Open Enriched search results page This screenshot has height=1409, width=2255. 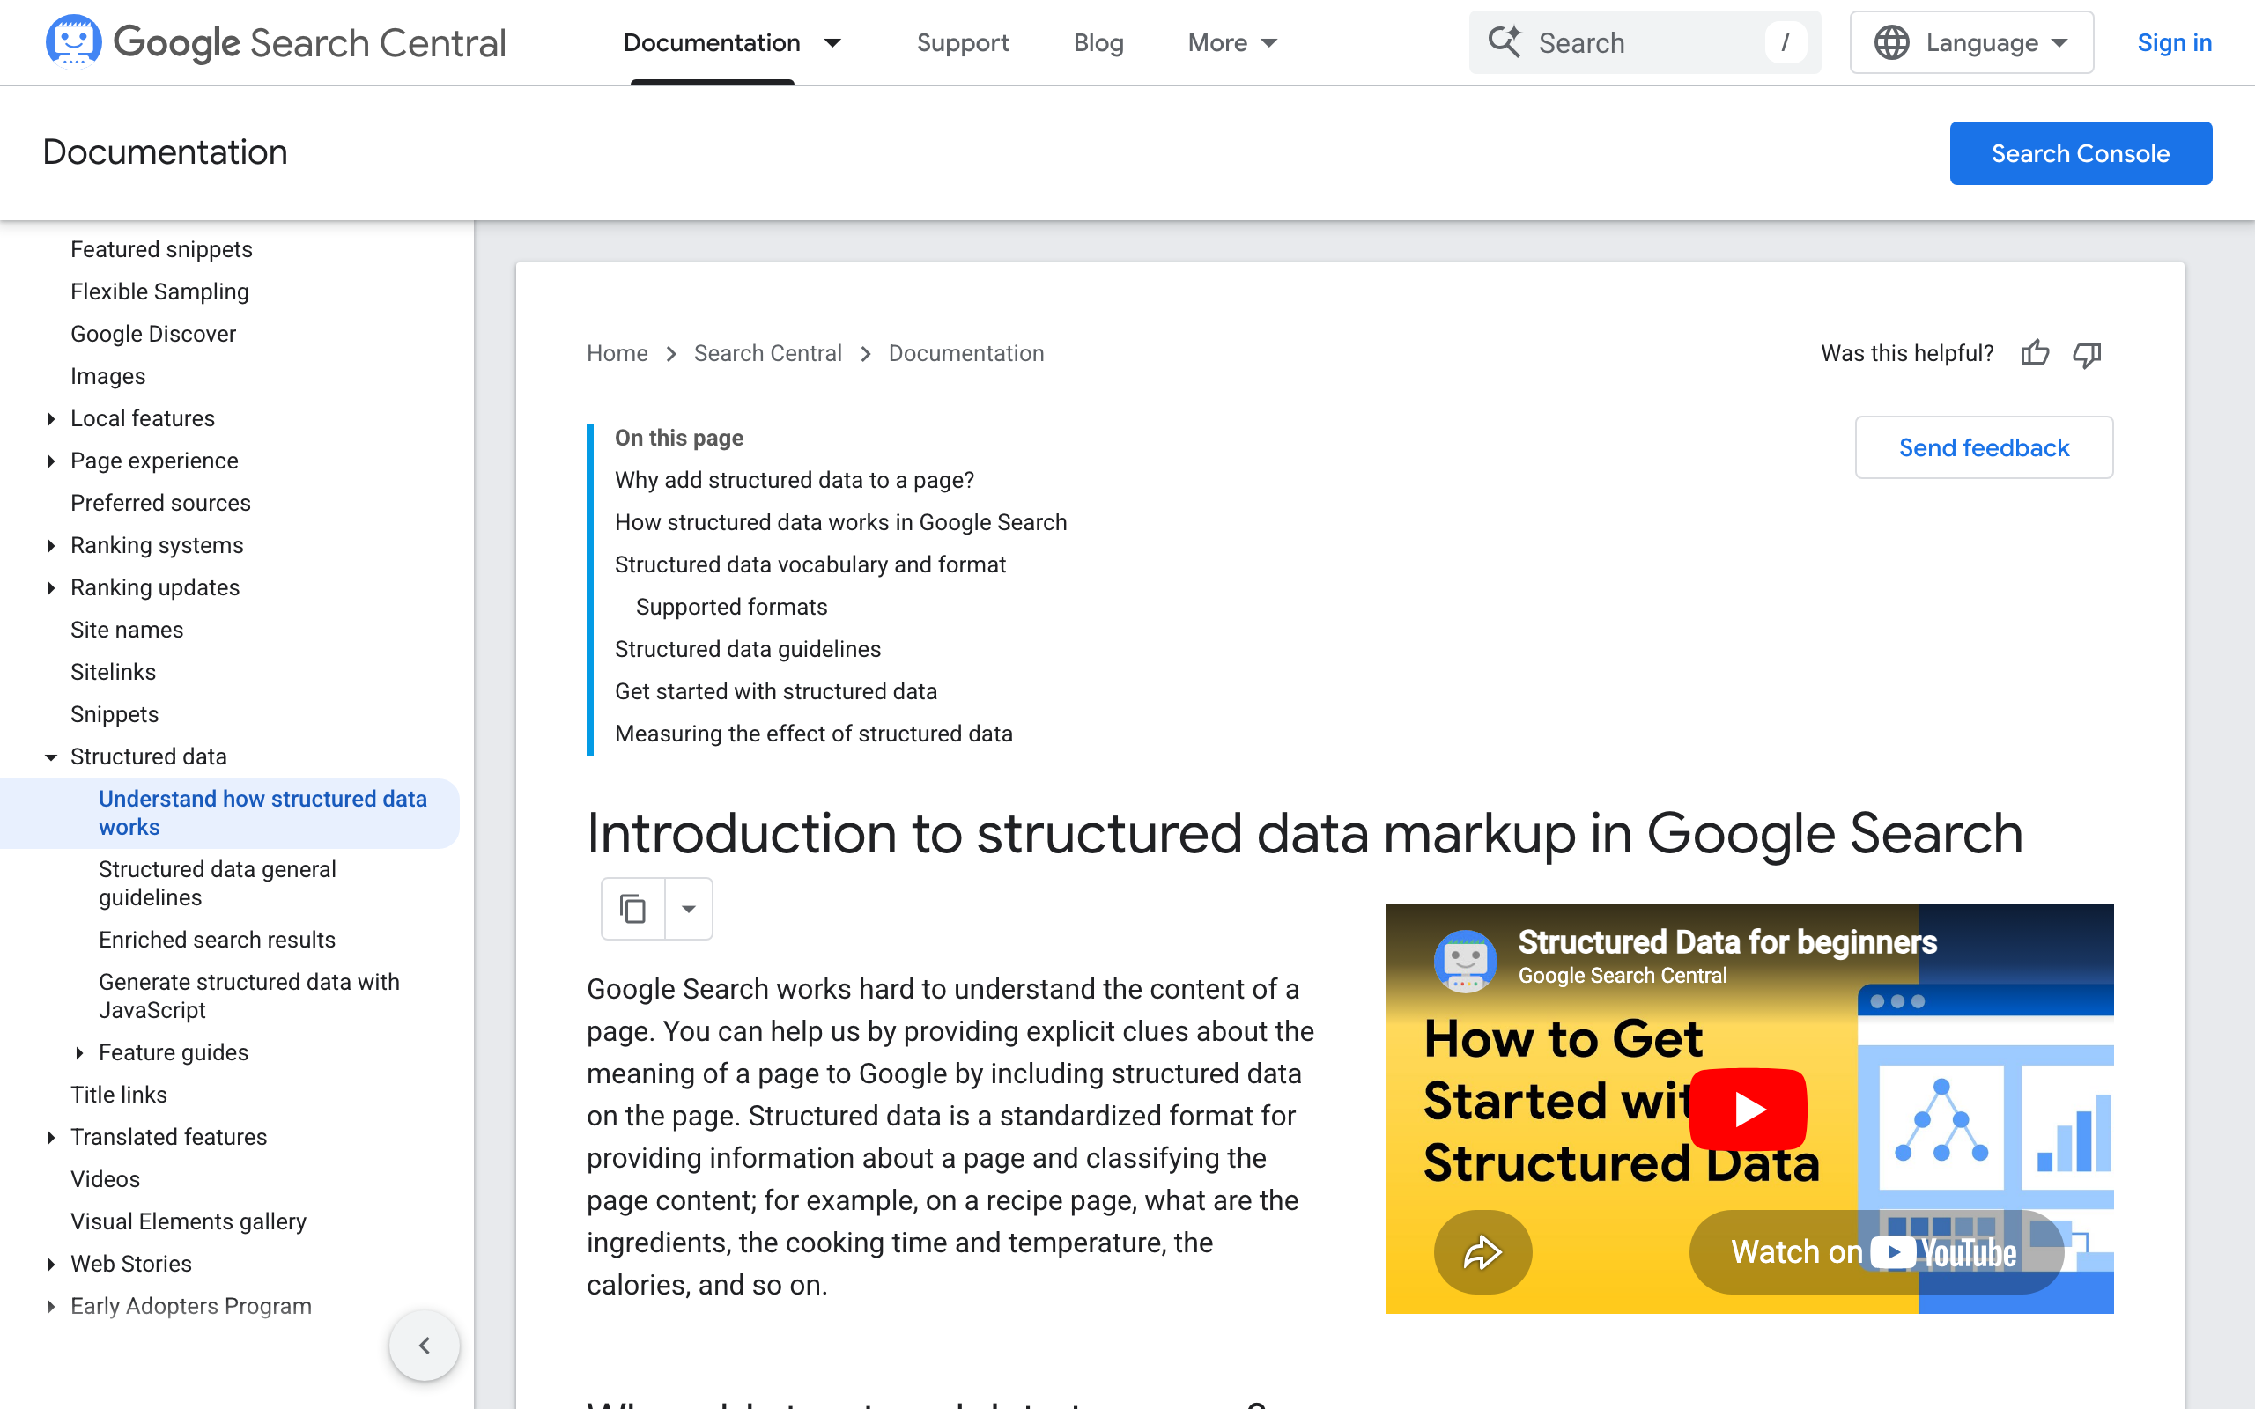click(217, 940)
